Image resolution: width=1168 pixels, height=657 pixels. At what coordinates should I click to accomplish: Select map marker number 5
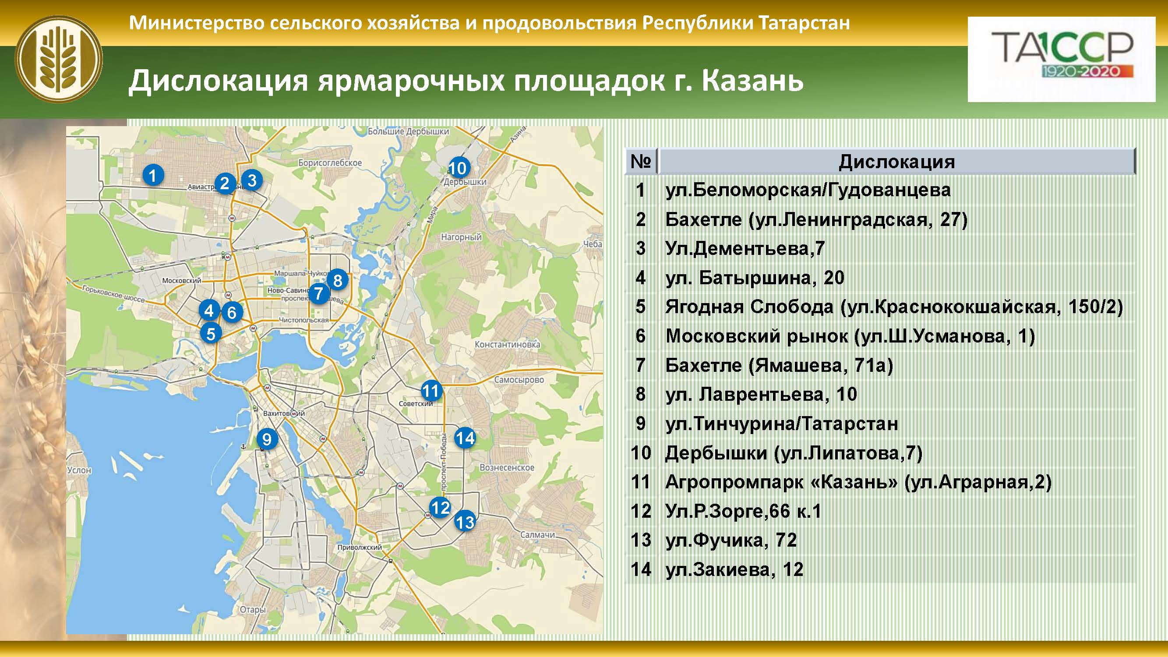(x=210, y=334)
